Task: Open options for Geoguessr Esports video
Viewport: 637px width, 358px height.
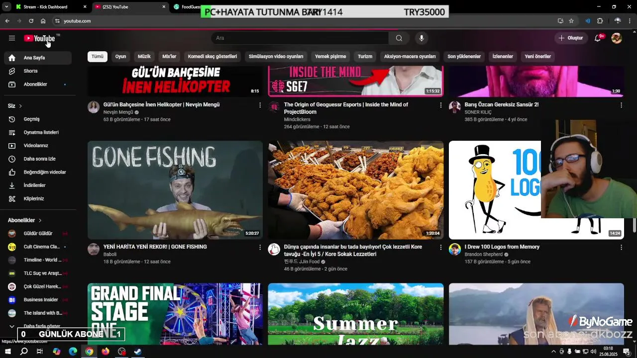Action: click(x=440, y=105)
